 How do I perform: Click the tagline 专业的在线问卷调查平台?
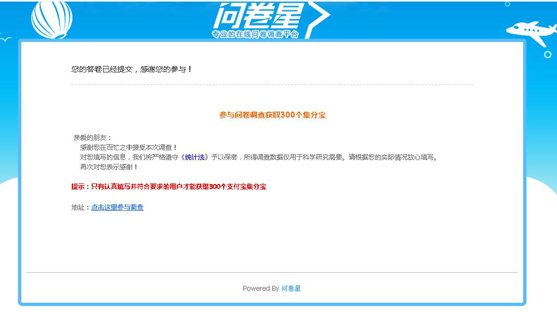click(x=255, y=34)
